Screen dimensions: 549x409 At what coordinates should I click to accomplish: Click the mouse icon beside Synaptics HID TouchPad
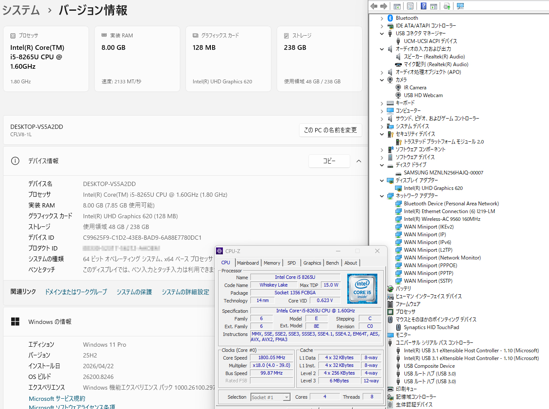pyautogui.click(x=398, y=327)
